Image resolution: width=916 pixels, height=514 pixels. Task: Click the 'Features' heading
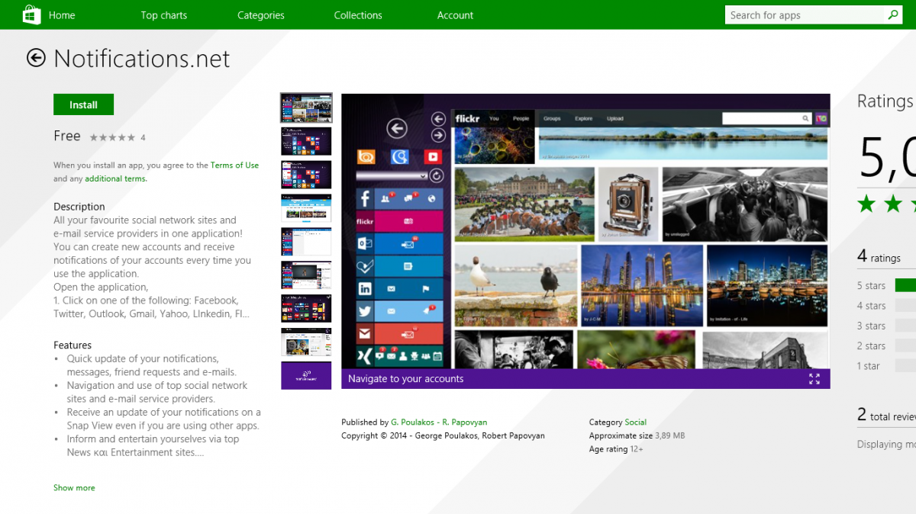(73, 345)
